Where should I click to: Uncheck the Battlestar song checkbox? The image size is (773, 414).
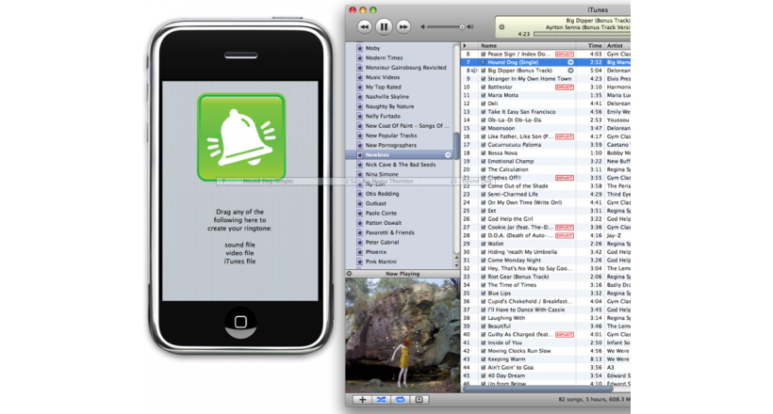[483, 88]
